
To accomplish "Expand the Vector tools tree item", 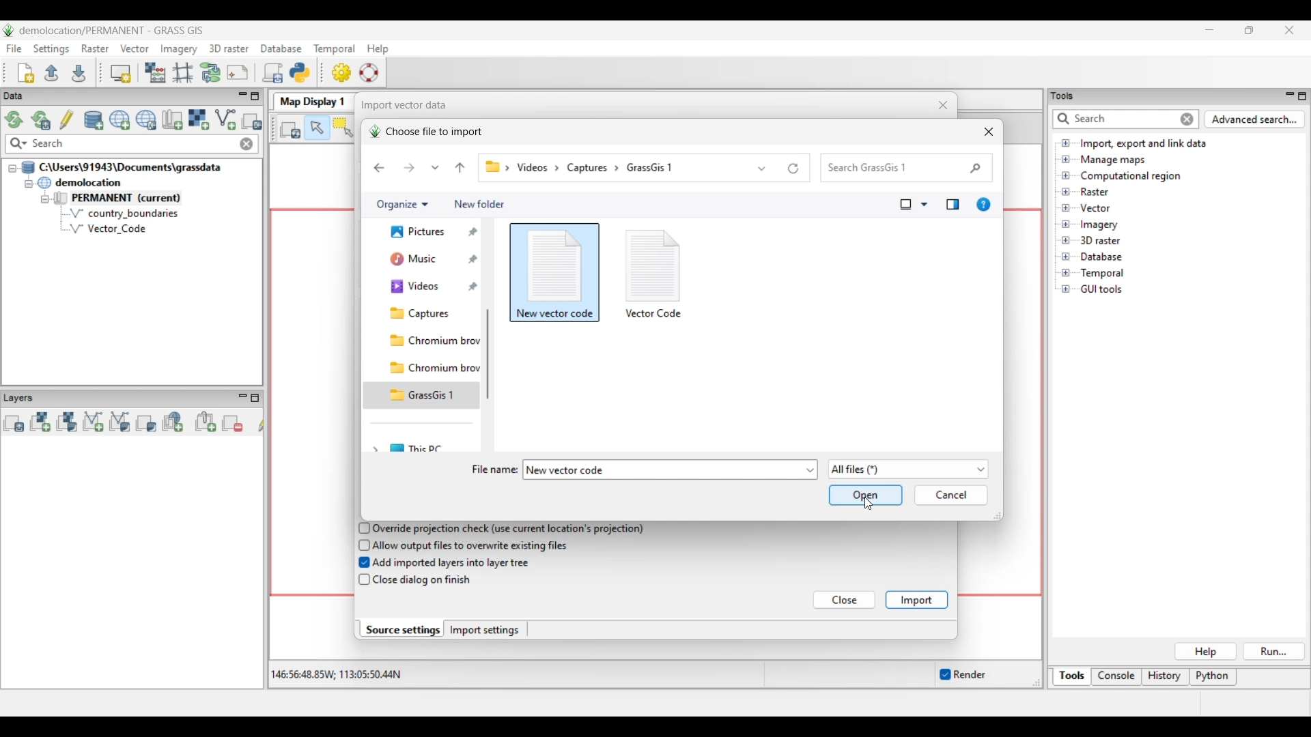I will 1066,209.
